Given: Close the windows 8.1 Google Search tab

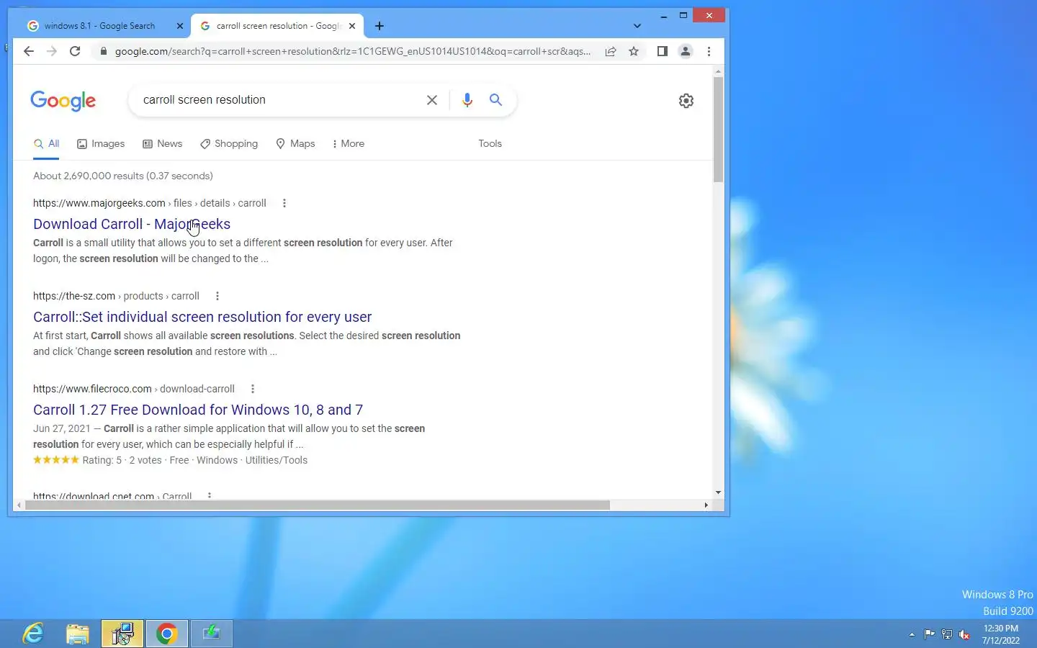Looking at the screenshot, I should (180, 26).
